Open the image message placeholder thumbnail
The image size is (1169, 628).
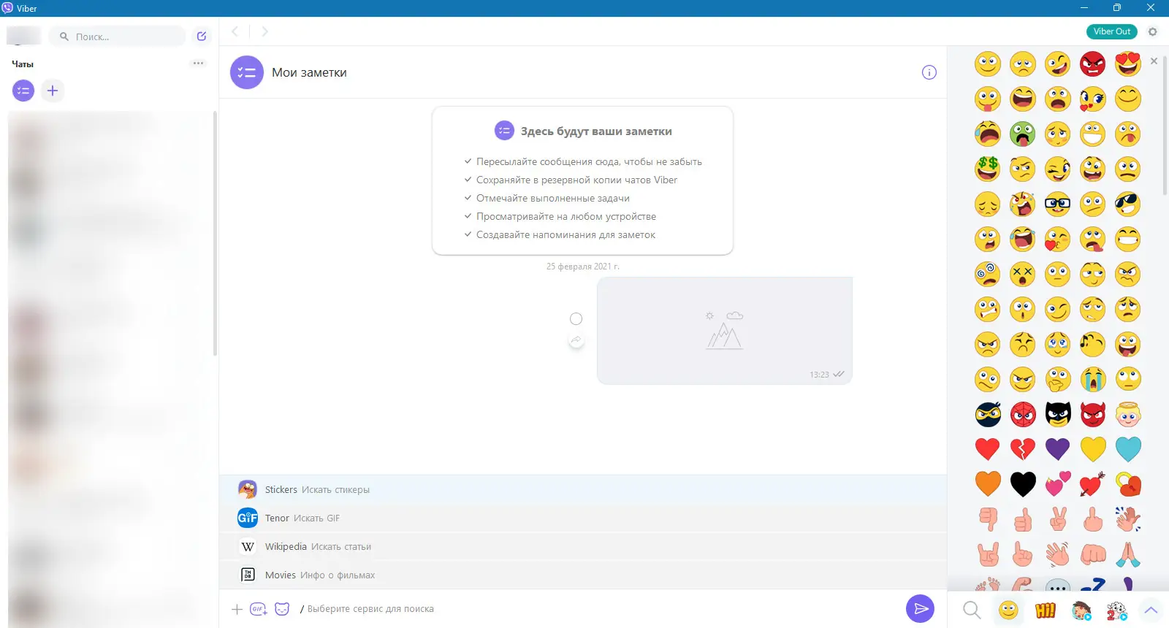[725, 331]
